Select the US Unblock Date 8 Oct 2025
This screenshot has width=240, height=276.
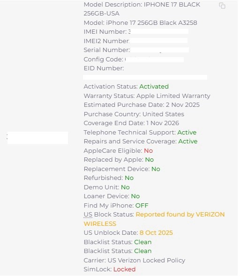click(x=156, y=233)
